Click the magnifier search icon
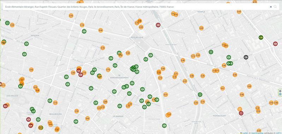This screenshot has height=134, width=282. [275, 7]
